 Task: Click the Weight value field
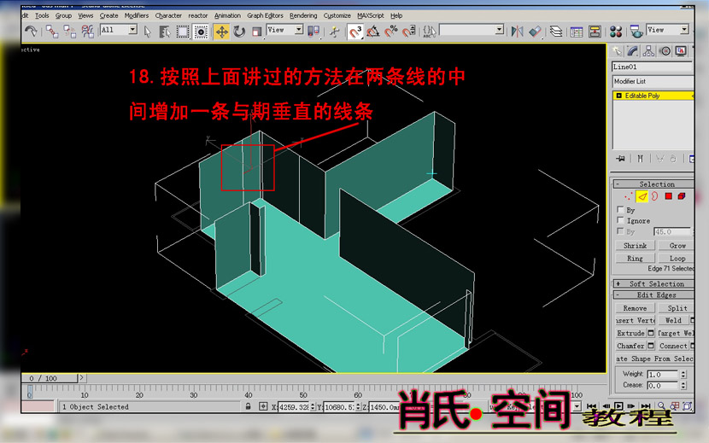tap(662, 375)
